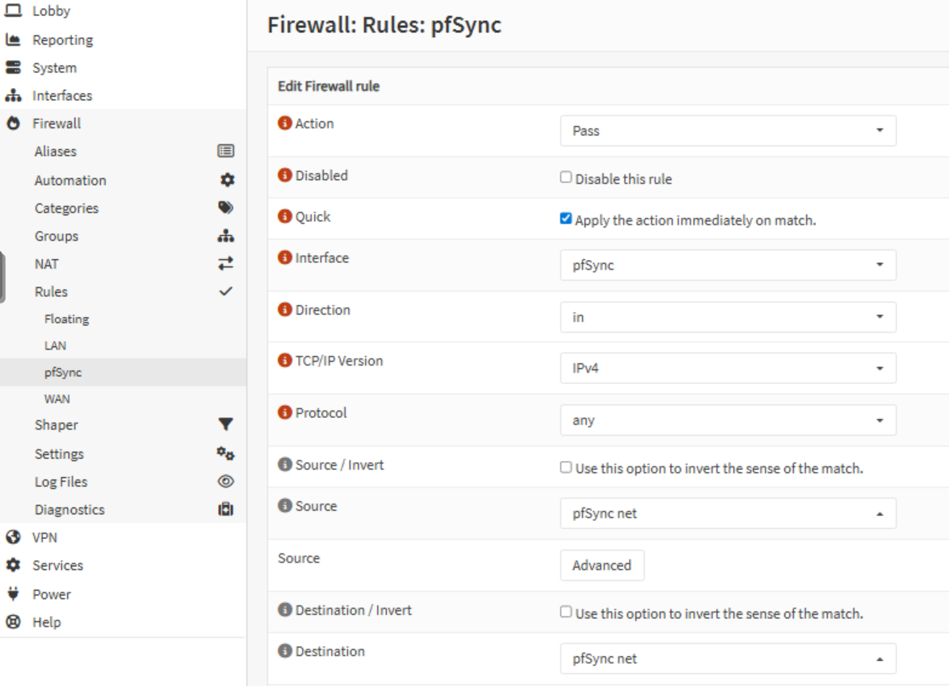
Task: Click the Aliases list icon in sidebar
Action: point(226,151)
